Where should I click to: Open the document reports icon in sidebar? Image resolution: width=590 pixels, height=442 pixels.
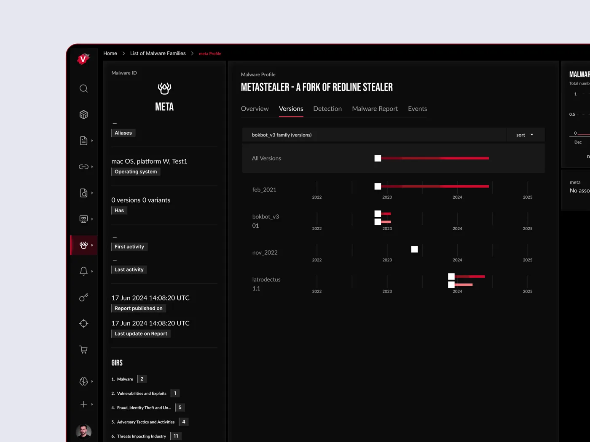click(x=83, y=141)
